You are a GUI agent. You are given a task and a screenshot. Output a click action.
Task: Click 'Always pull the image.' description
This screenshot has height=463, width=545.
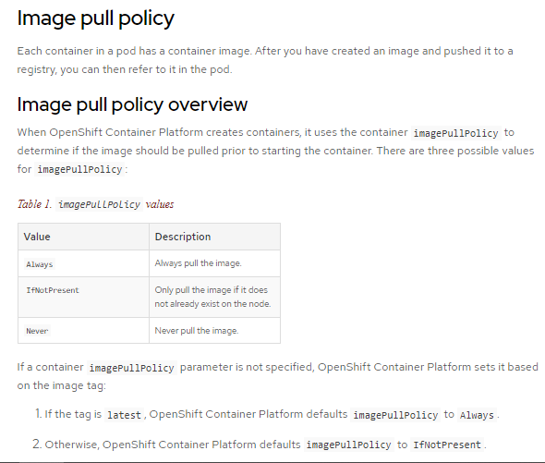tap(198, 263)
